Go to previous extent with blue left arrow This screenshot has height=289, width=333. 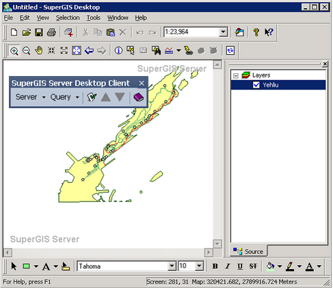point(89,51)
